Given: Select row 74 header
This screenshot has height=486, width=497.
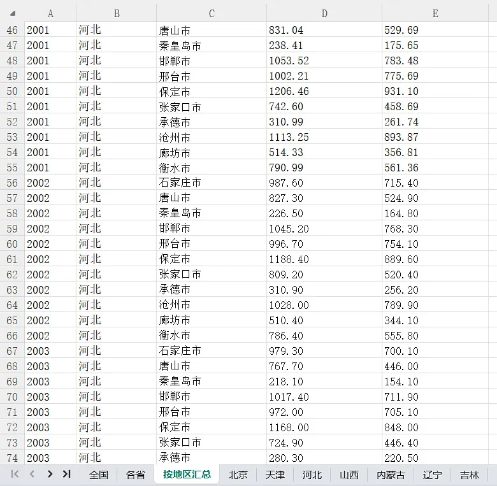Looking at the screenshot, I should [12, 458].
